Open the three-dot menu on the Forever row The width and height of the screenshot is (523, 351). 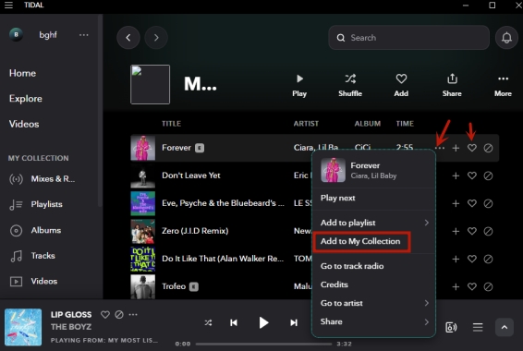point(440,148)
